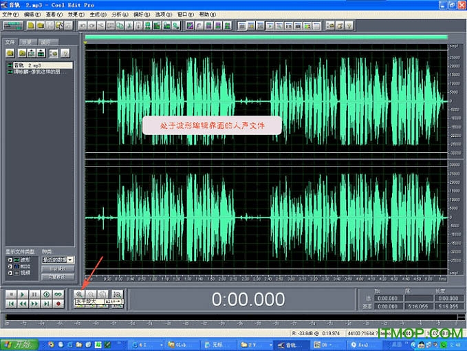467x351 pixels.
Task: Click the multitrack/waveform view switch icon
Action: [x=13, y=25]
